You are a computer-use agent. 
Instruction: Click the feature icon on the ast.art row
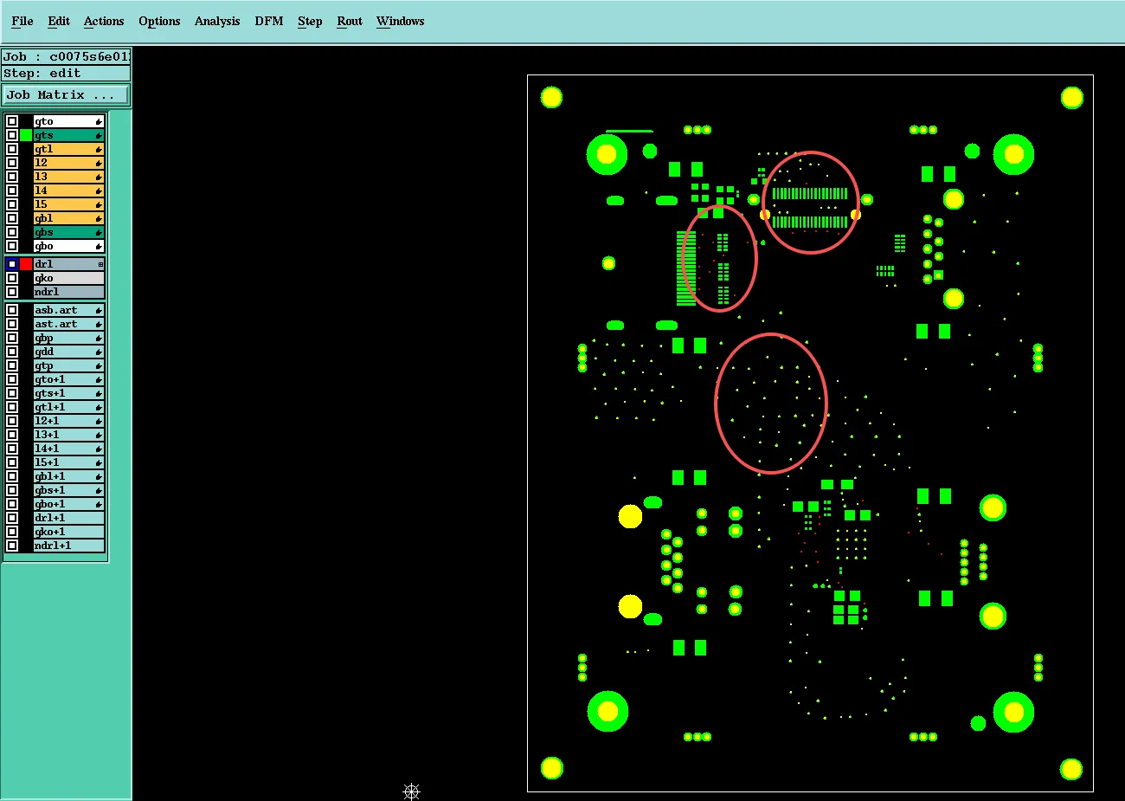click(x=99, y=324)
